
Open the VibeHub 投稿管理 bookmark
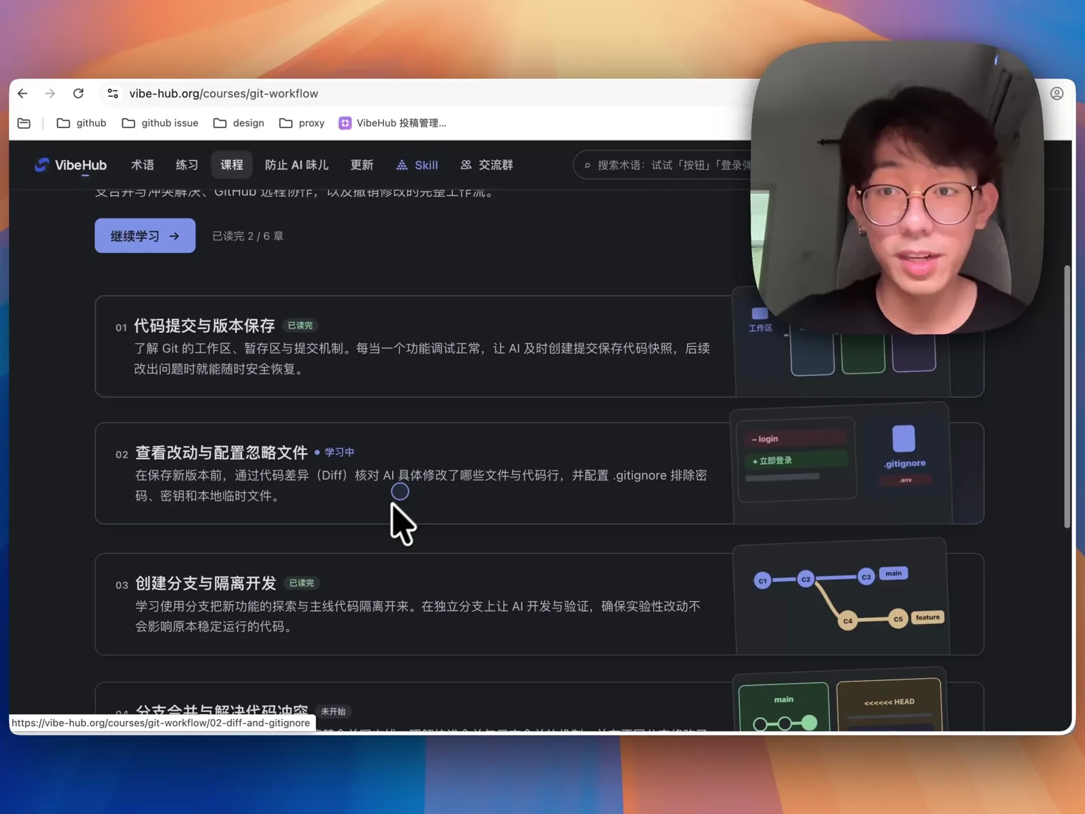click(393, 123)
